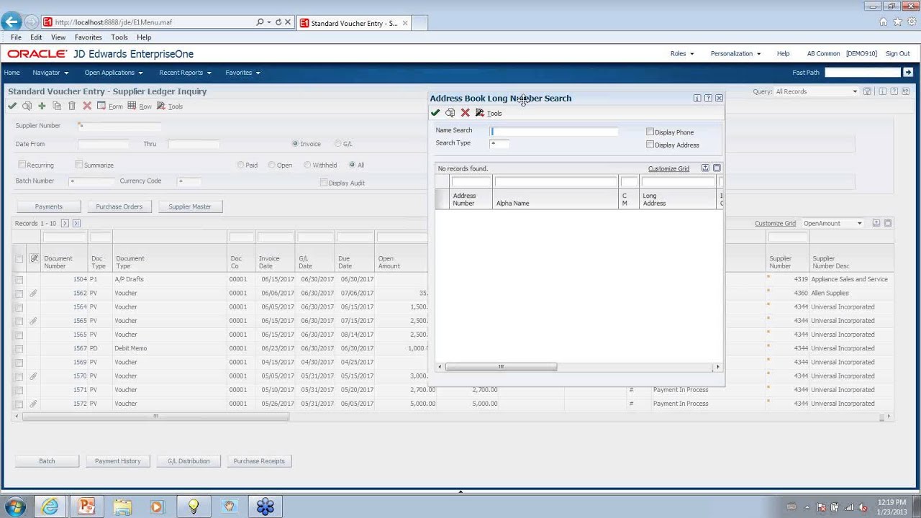
Task: Click the red X Close icon in Supplier Ledger toolbar
Action: point(87,106)
